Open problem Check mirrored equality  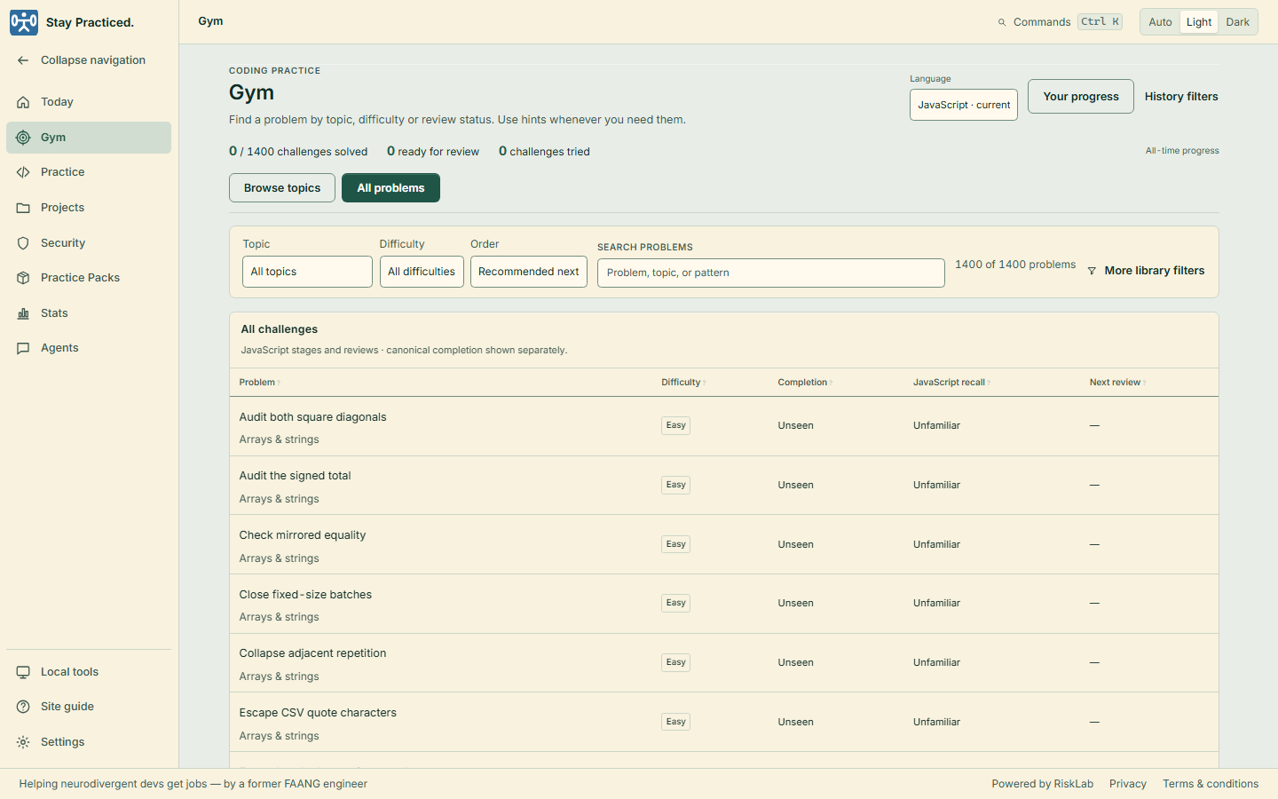pos(303,535)
